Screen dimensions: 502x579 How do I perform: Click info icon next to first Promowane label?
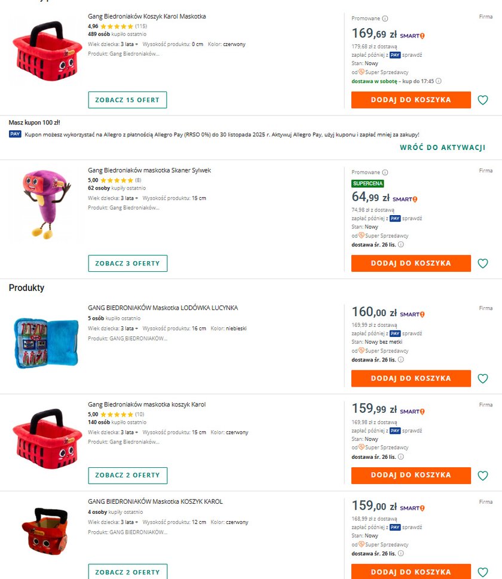pos(385,19)
